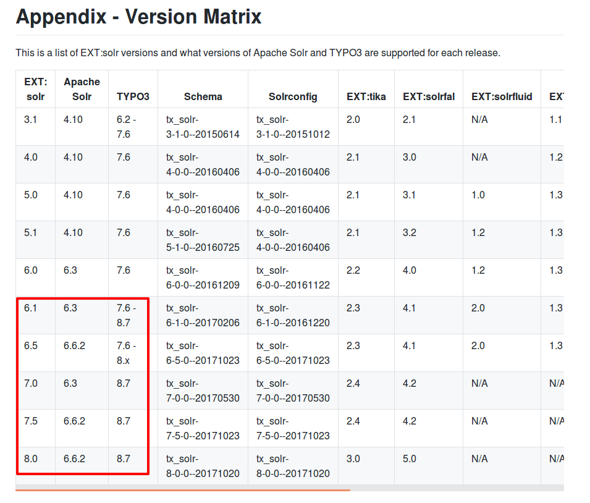Viewport: 590px width, 503px height.
Task: Select the '6.2 - 7.6' TYPO3 cell
Action: pos(133,127)
